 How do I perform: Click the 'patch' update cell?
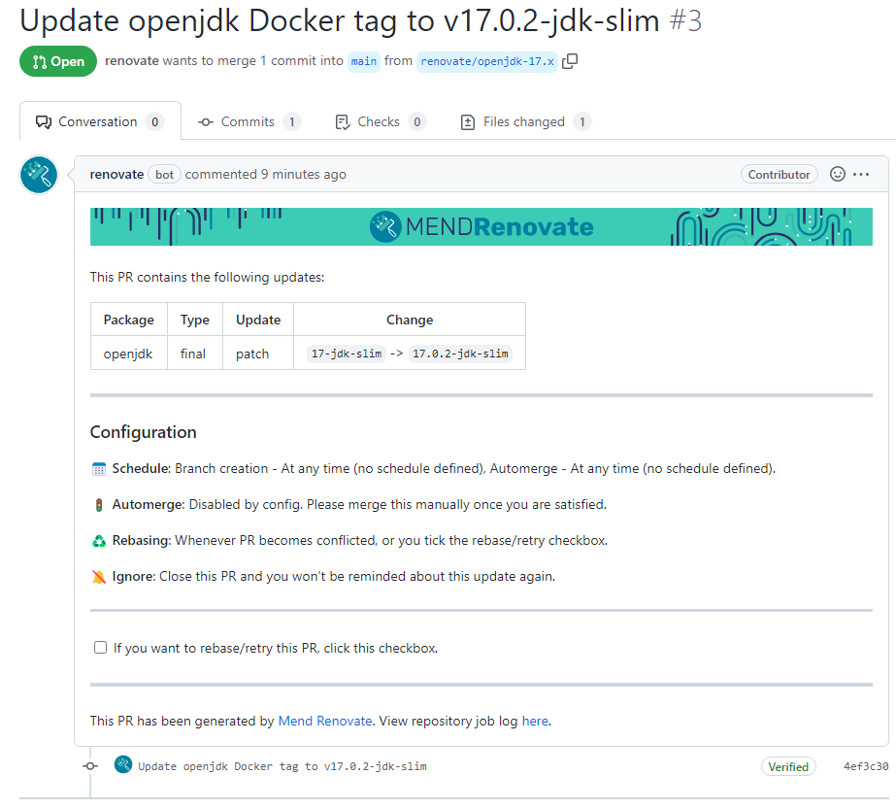258,354
